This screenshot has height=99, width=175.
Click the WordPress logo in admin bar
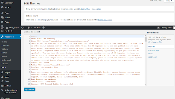click(2, 28)
